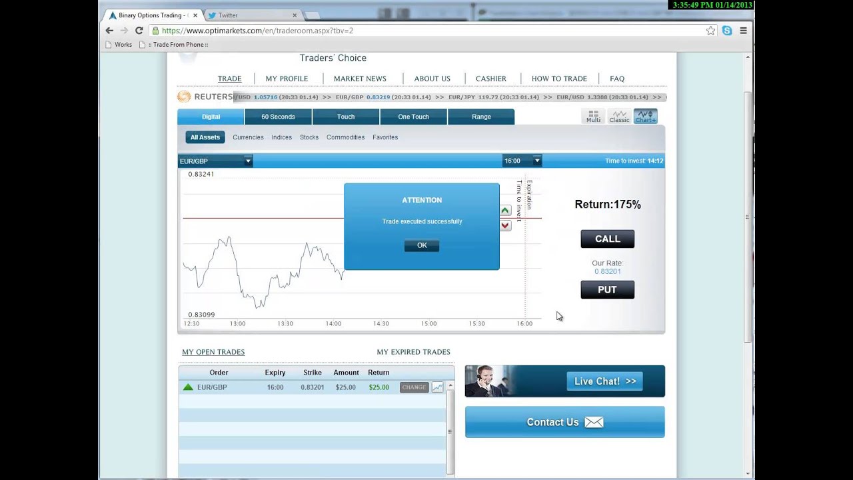Start Live Chat support

[605, 381]
